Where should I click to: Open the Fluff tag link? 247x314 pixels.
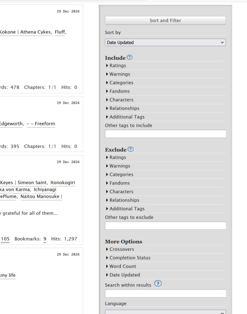[60, 32]
